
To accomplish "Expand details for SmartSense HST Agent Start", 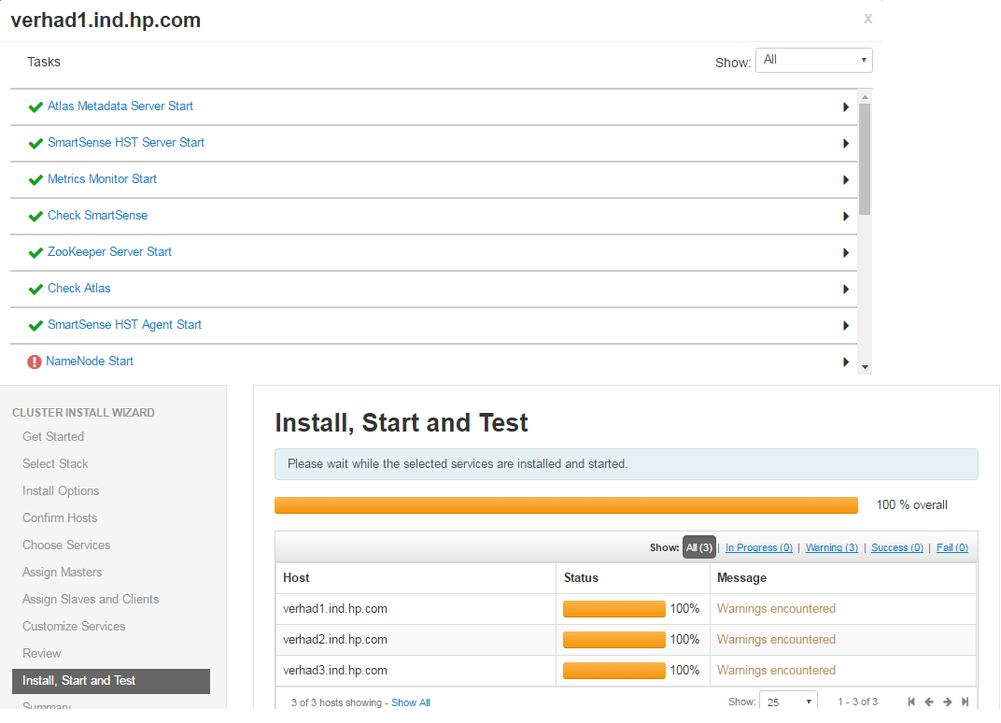I will pyautogui.click(x=845, y=325).
